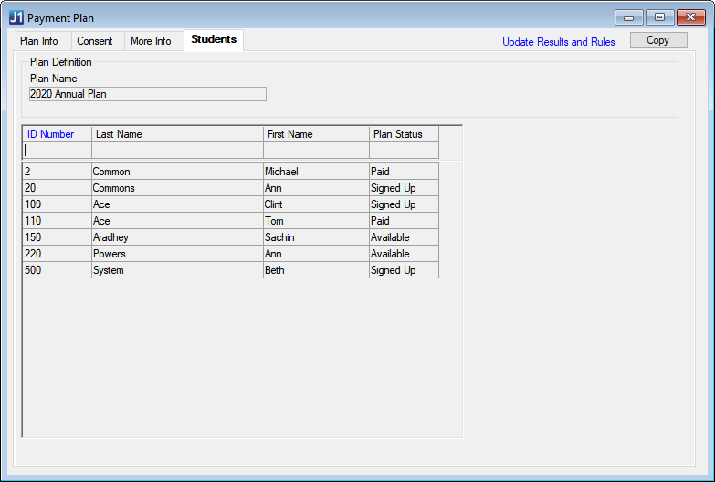Image resolution: width=715 pixels, height=482 pixels.
Task: Sort by Last Name column header
Action: 177,134
